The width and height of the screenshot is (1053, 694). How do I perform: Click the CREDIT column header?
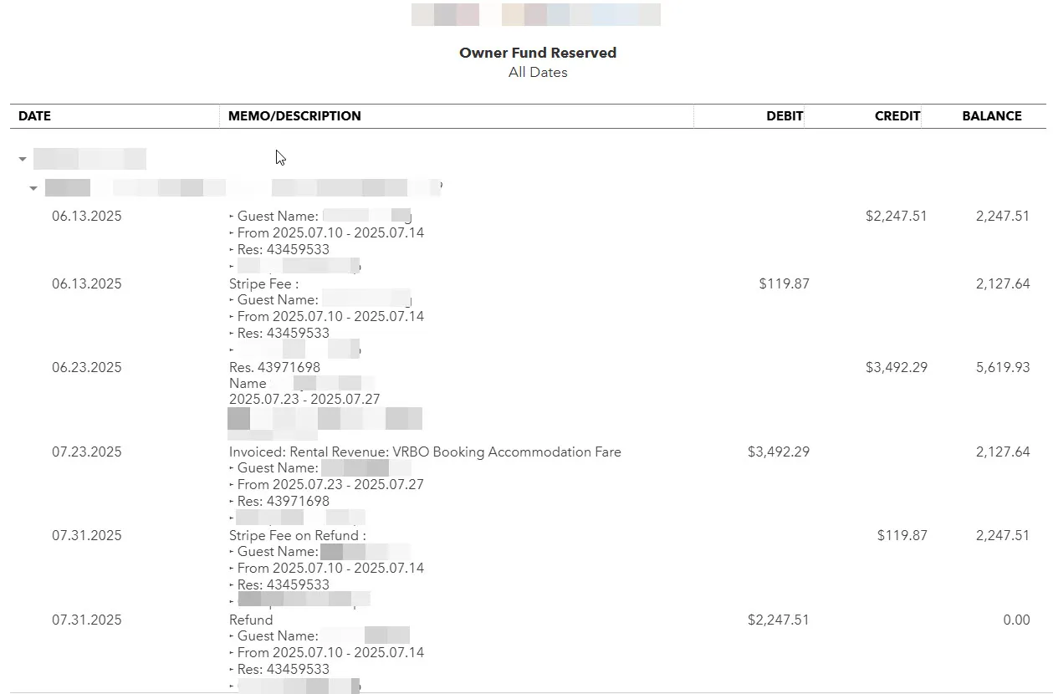click(897, 116)
